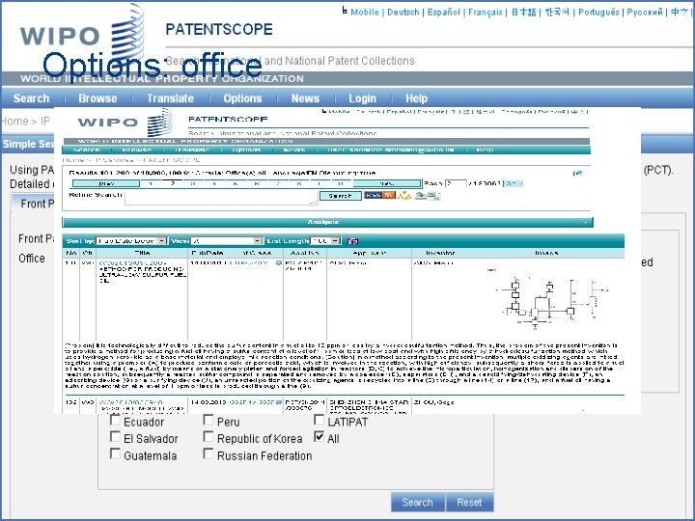Click the small icon after first result's Int.Class code
Screen dimensions: 695x521
point(279,263)
